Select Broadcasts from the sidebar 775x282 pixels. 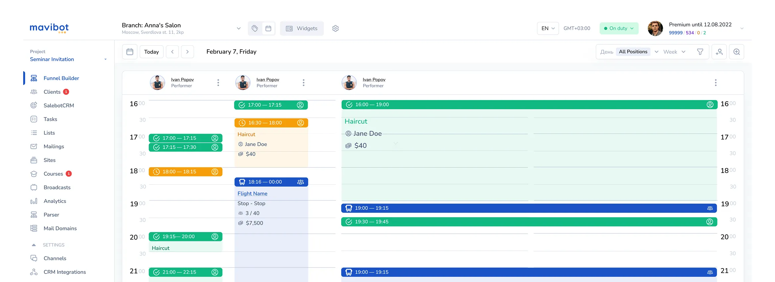(57, 187)
